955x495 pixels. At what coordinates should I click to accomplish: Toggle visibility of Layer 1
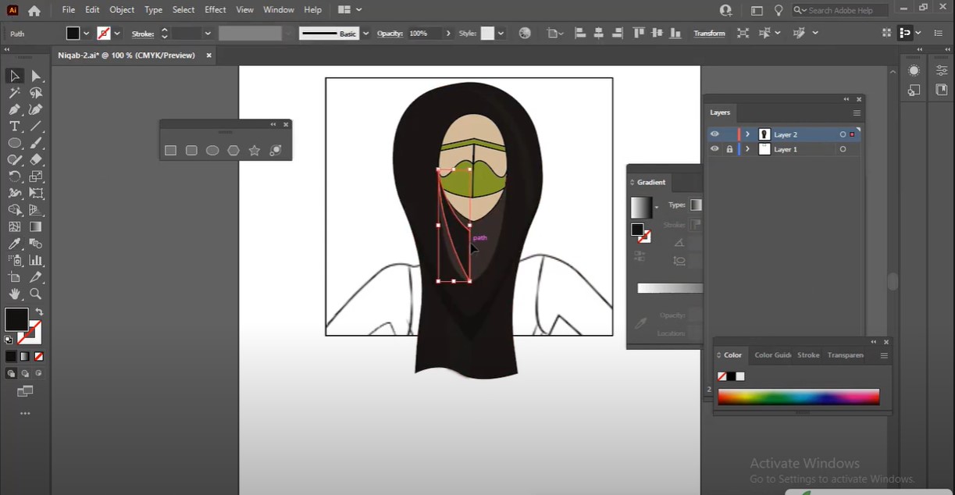pyautogui.click(x=714, y=149)
